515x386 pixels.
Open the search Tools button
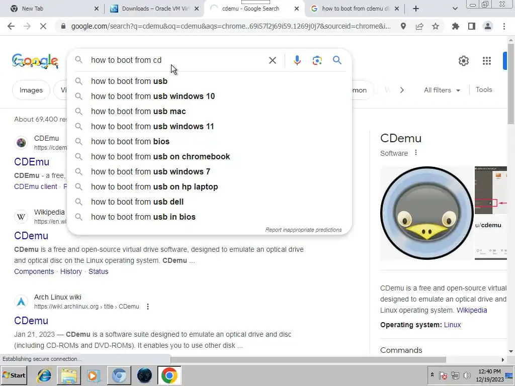[x=483, y=89]
